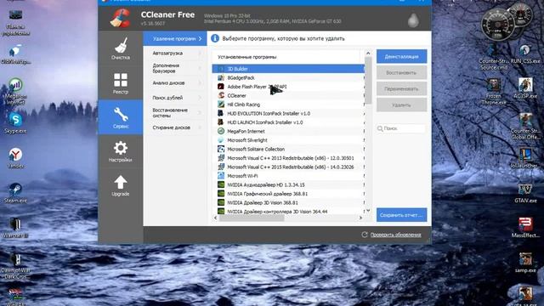This screenshot has width=544, height=306.
Task: Click the horizontal scrollbar right arrow
Action: click(360, 218)
